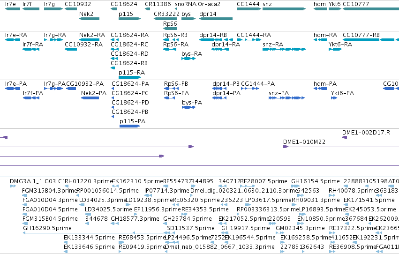Open the GH25784.5prime EST
399x254 pixels.
click(x=166, y=224)
